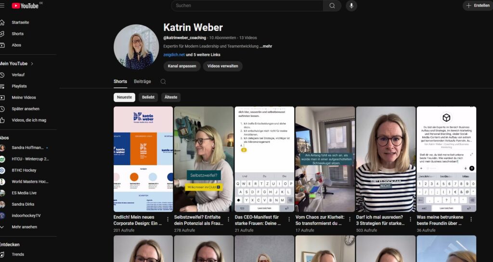This screenshot has height=262, width=493.
Task: Open the Katrin Weber profile picture
Action: [136, 47]
